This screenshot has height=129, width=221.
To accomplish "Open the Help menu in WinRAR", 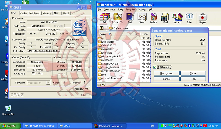I will pos(151,10).
